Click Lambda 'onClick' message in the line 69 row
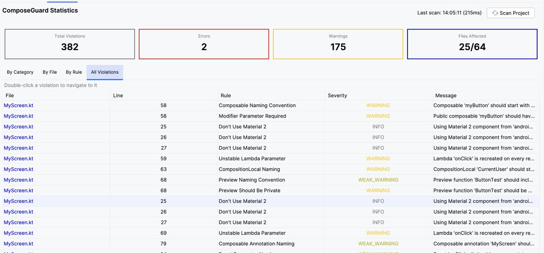This screenshot has height=253, width=544. 484,233
